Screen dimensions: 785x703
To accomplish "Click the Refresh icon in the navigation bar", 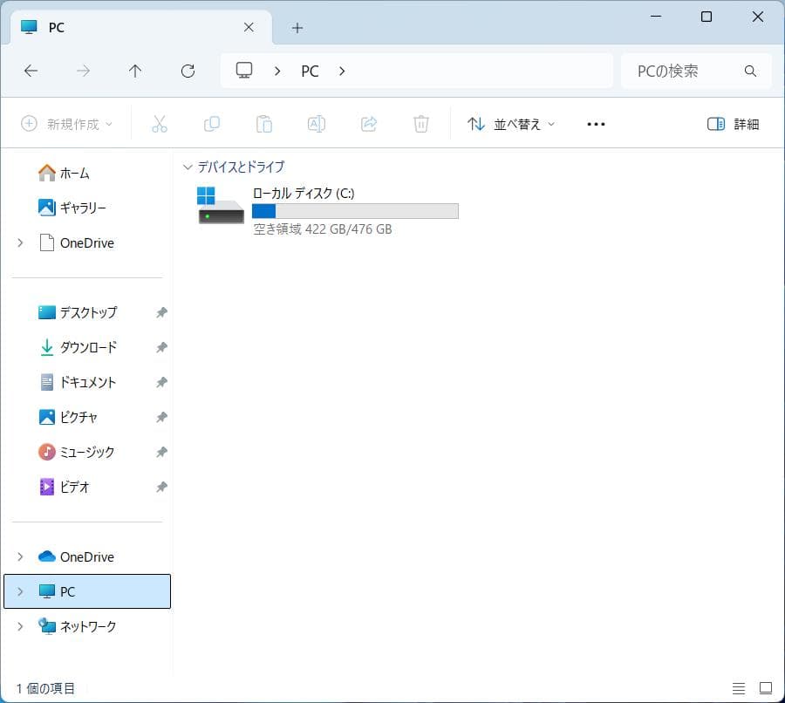I will point(188,71).
